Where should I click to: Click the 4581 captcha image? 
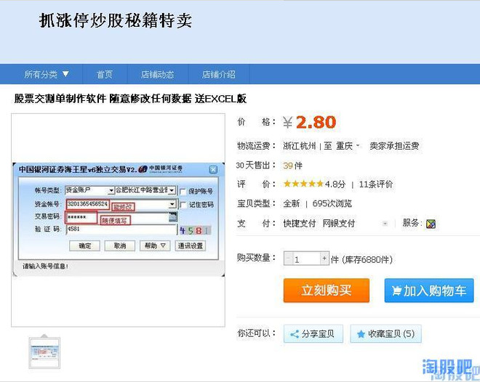[x=195, y=230]
